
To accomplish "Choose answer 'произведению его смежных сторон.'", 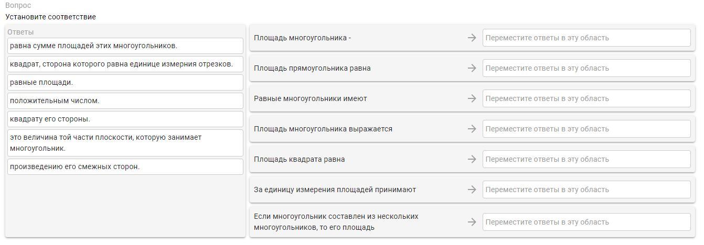I will [125, 166].
